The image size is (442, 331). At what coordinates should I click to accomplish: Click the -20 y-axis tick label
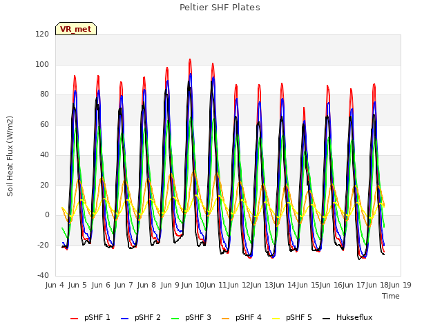coord(43,245)
